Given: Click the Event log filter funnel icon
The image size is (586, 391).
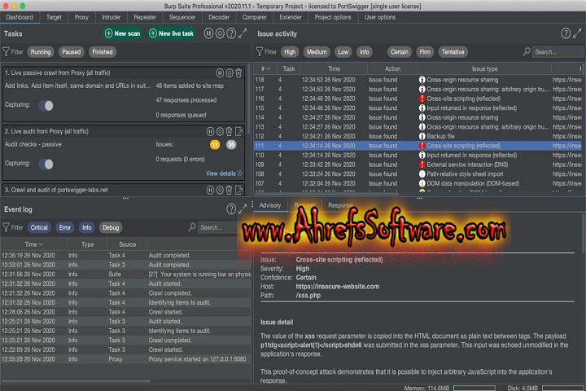Looking at the screenshot, I should click(7, 227).
